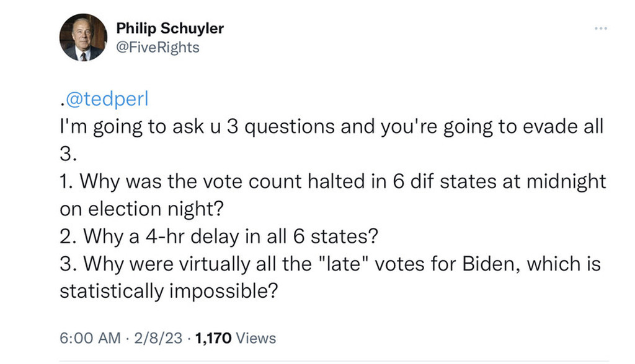Select question 1 line about halted vote count
Screen dimensions: 635x364
(332, 183)
